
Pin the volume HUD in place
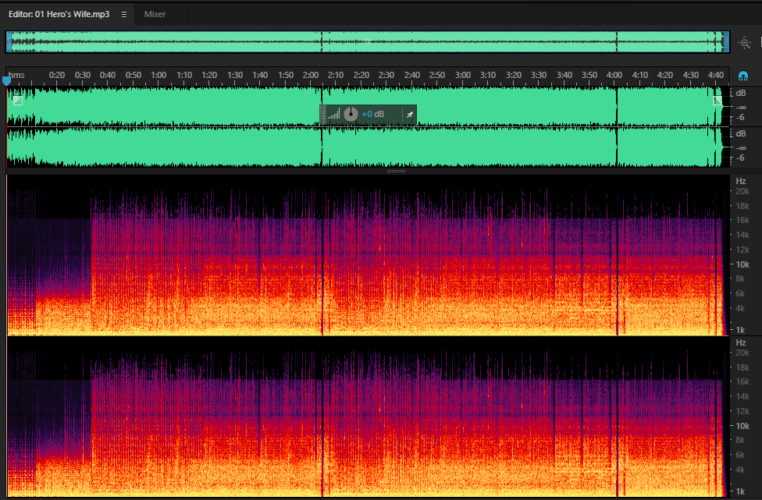(x=410, y=115)
